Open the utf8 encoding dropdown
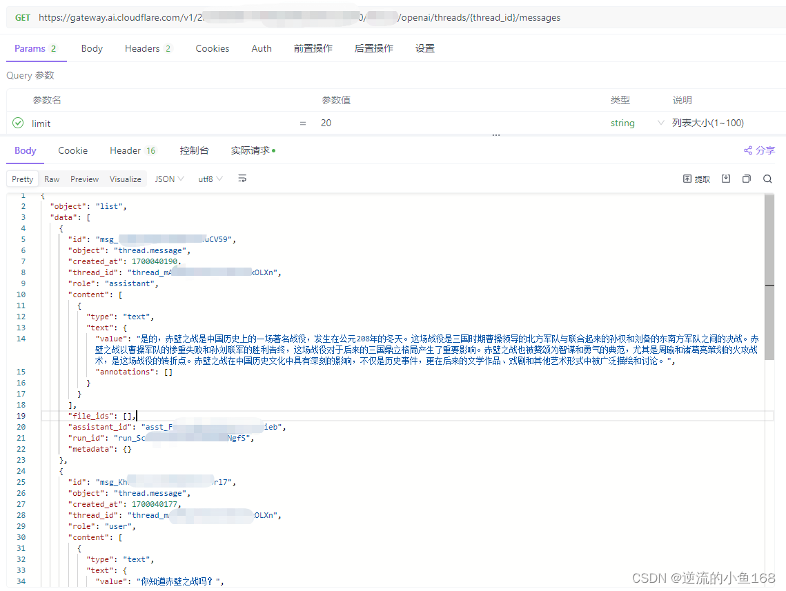The width and height of the screenshot is (786, 591). click(x=210, y=179)
